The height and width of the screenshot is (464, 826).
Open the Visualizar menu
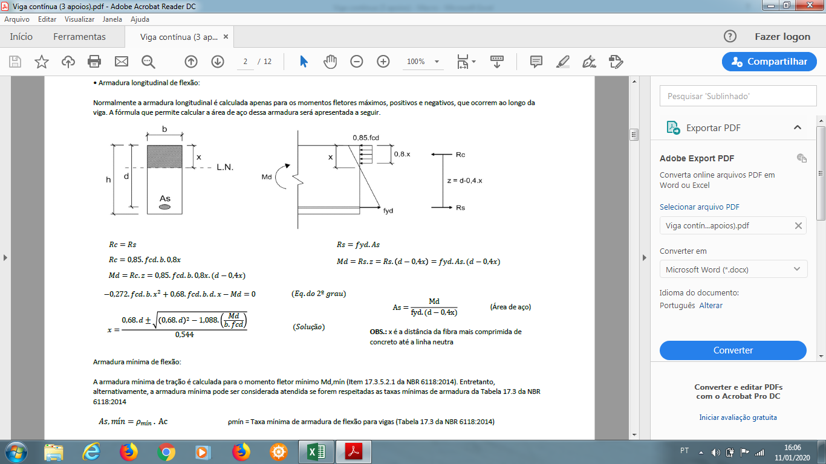click(80, 19)
